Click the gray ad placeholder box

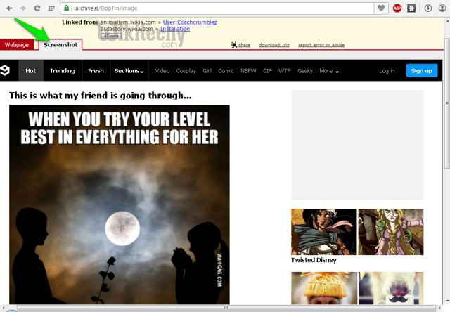[x=357, y=145]
